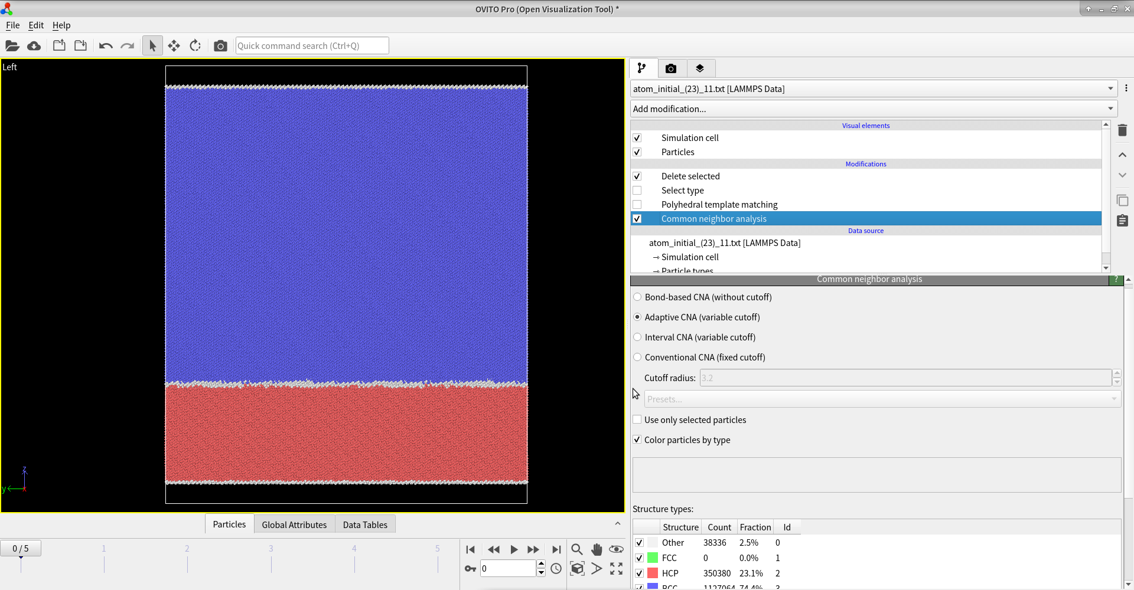Screen dimensions: 1134x590
Task: Click the load file folder icon
Action: tap(12, 46)
